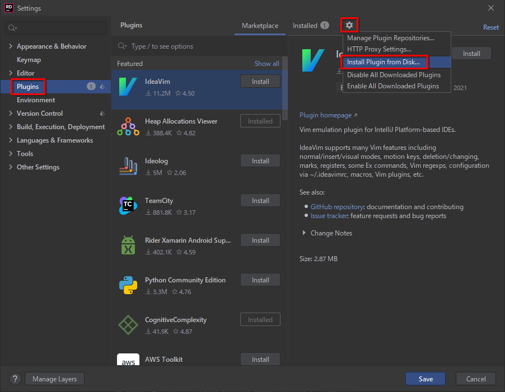Screen dimensions: 505x392
Task: Install the IdeaVim plugin from list
Action: 260,82
